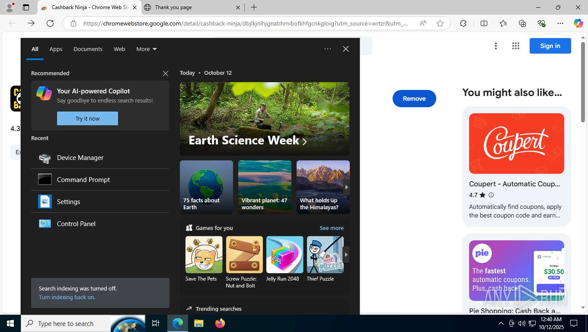588x332 pixels.
Task: View site information lock icon
Action: coord(73,23)
